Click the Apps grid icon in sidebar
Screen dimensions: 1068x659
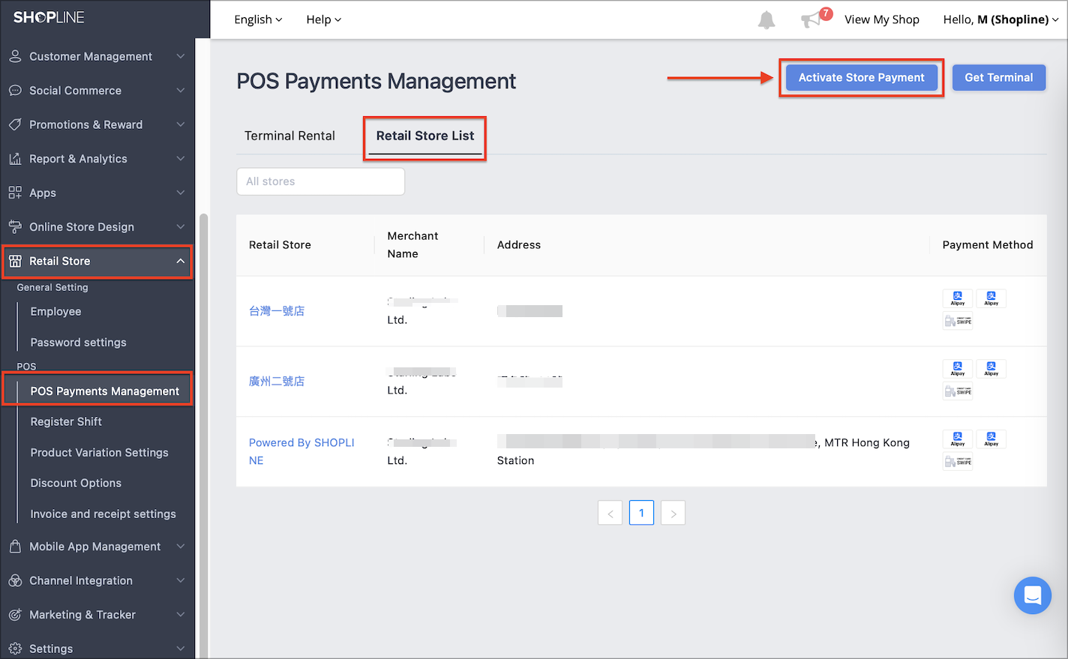tap(15, 193)
